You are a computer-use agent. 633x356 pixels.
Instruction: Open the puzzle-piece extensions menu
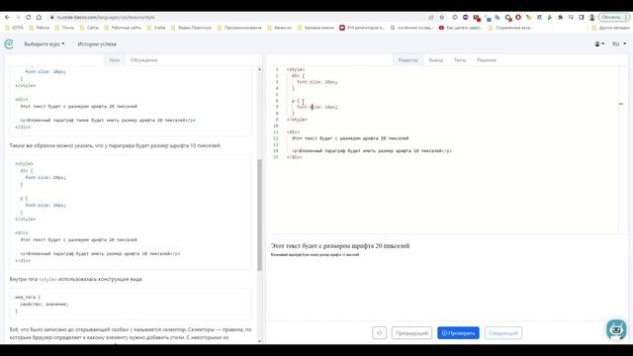(x=561, y=18)
